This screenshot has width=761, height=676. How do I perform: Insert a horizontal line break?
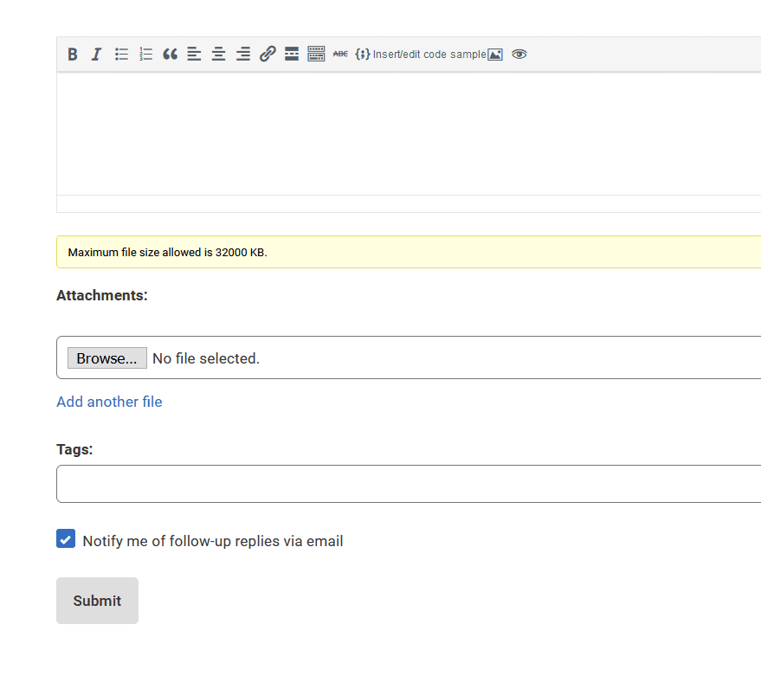[292, 55]
